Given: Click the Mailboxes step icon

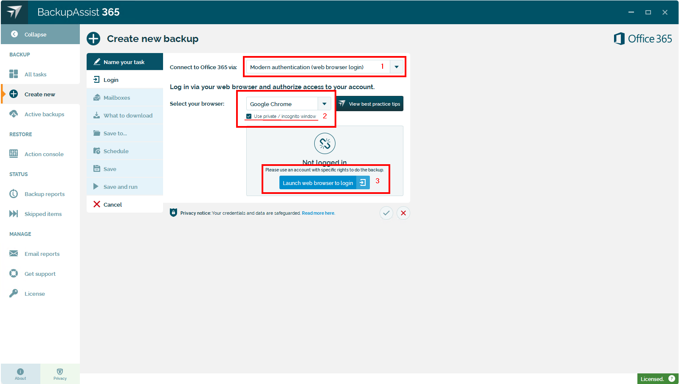Looking at the screenshot, I should pyautogui.click(x=97, y=97).
